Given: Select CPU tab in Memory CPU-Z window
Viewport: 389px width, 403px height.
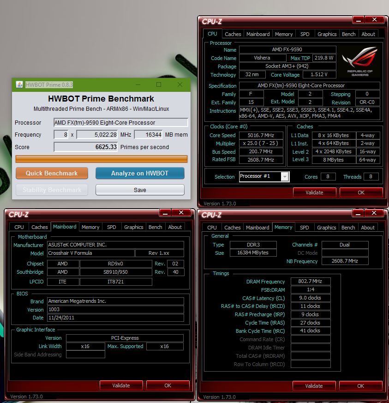Looking at the screenshot, I should coord(212,228).
